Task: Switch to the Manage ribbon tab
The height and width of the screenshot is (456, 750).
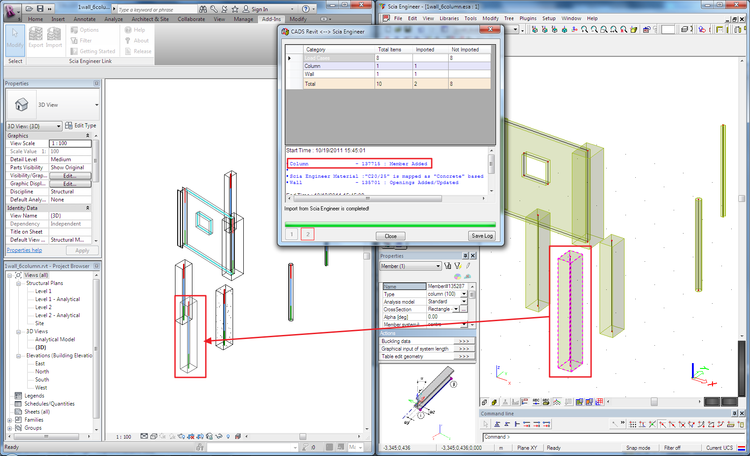Action: (243, 19)
